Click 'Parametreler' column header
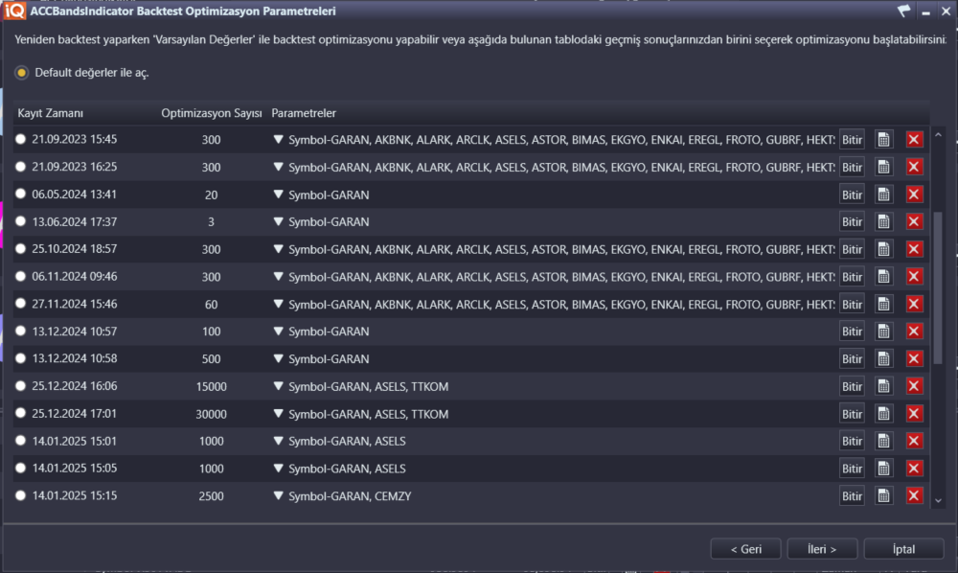Screen dimensions: 958x573 (304, 113)
